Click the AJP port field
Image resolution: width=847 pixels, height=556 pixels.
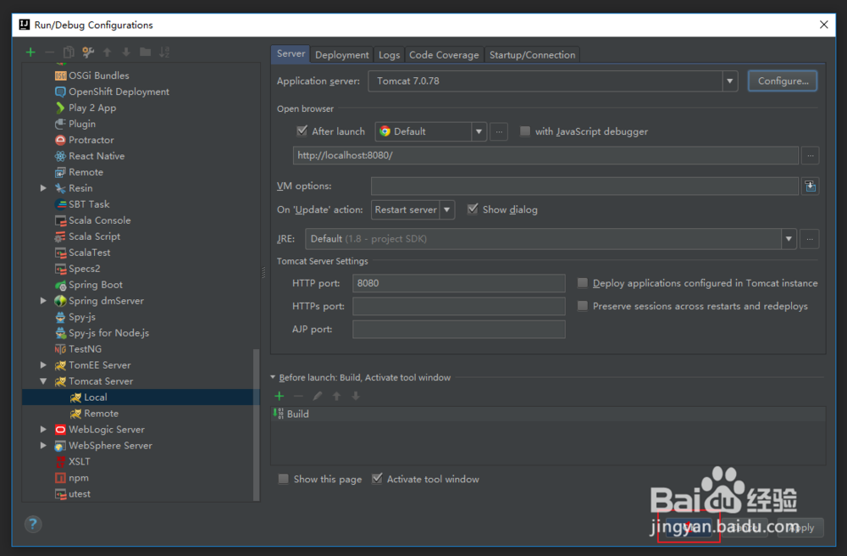[x=458, y=330]
